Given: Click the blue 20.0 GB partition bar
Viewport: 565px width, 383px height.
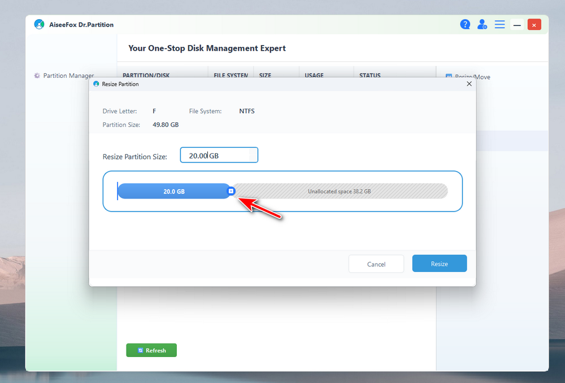Looking at the screenshot, I should pyautogui.click(x=173, y=191).
